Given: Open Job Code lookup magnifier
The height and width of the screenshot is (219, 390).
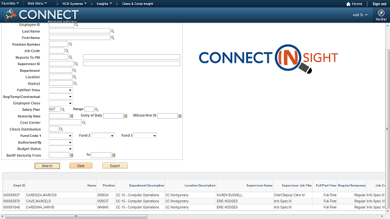Looking at the screenshot, I should pos(66,50).
